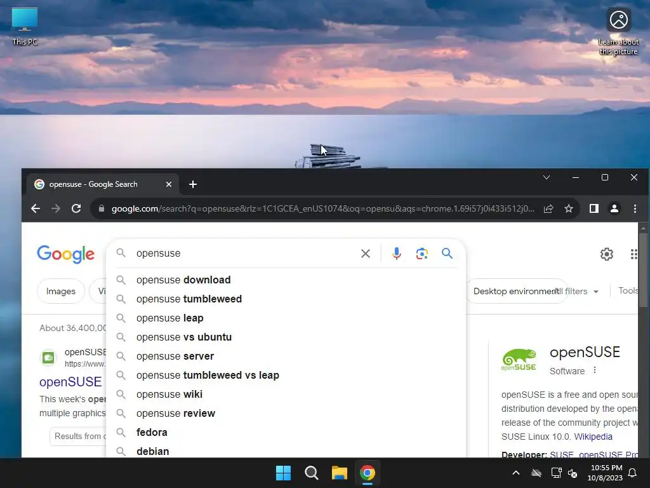Open the taskbar clock and date

point(605,473)
